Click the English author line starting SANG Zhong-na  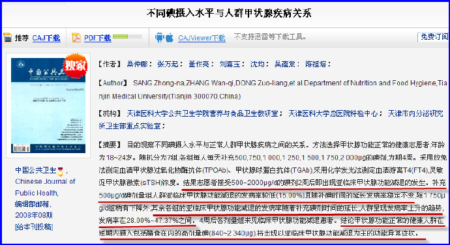point(273,89)
